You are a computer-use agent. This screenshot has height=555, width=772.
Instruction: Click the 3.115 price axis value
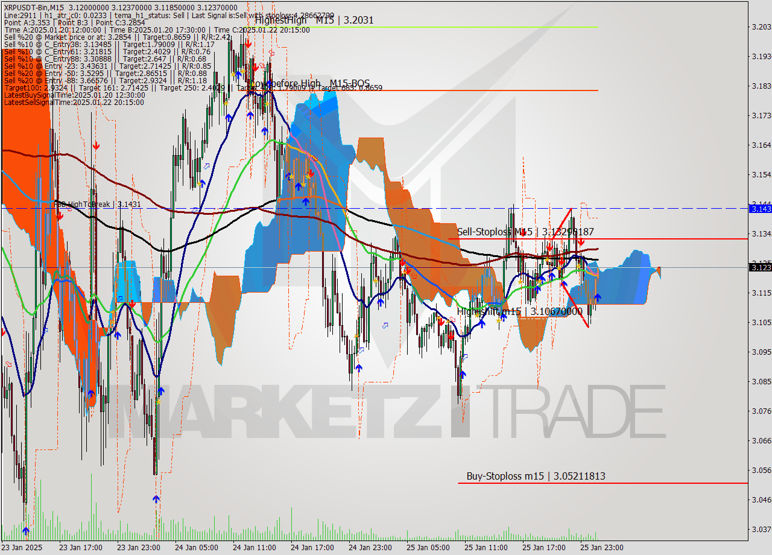tap(761, 293)
